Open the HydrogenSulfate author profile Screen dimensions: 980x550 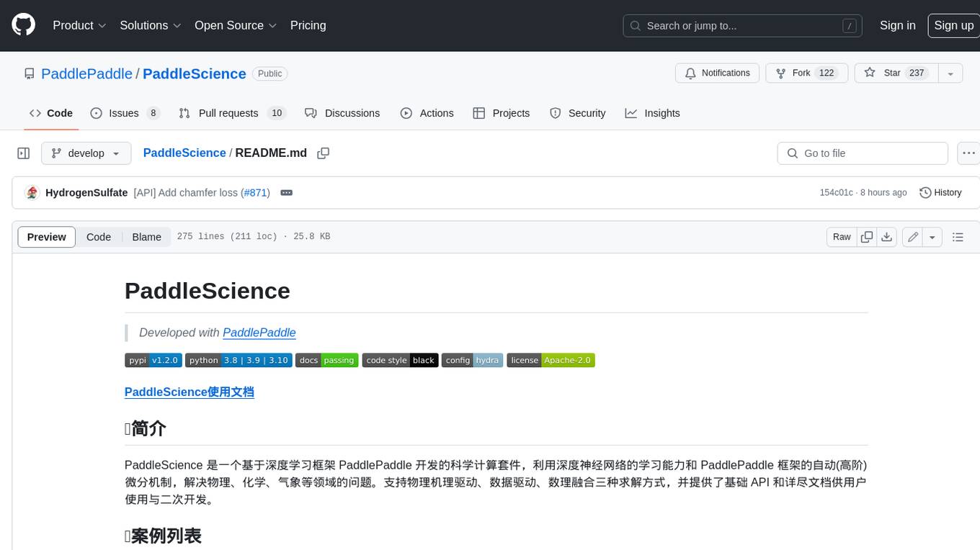[x=86, y=193]
